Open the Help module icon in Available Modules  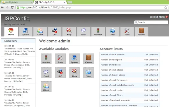(x=74, y=73)
